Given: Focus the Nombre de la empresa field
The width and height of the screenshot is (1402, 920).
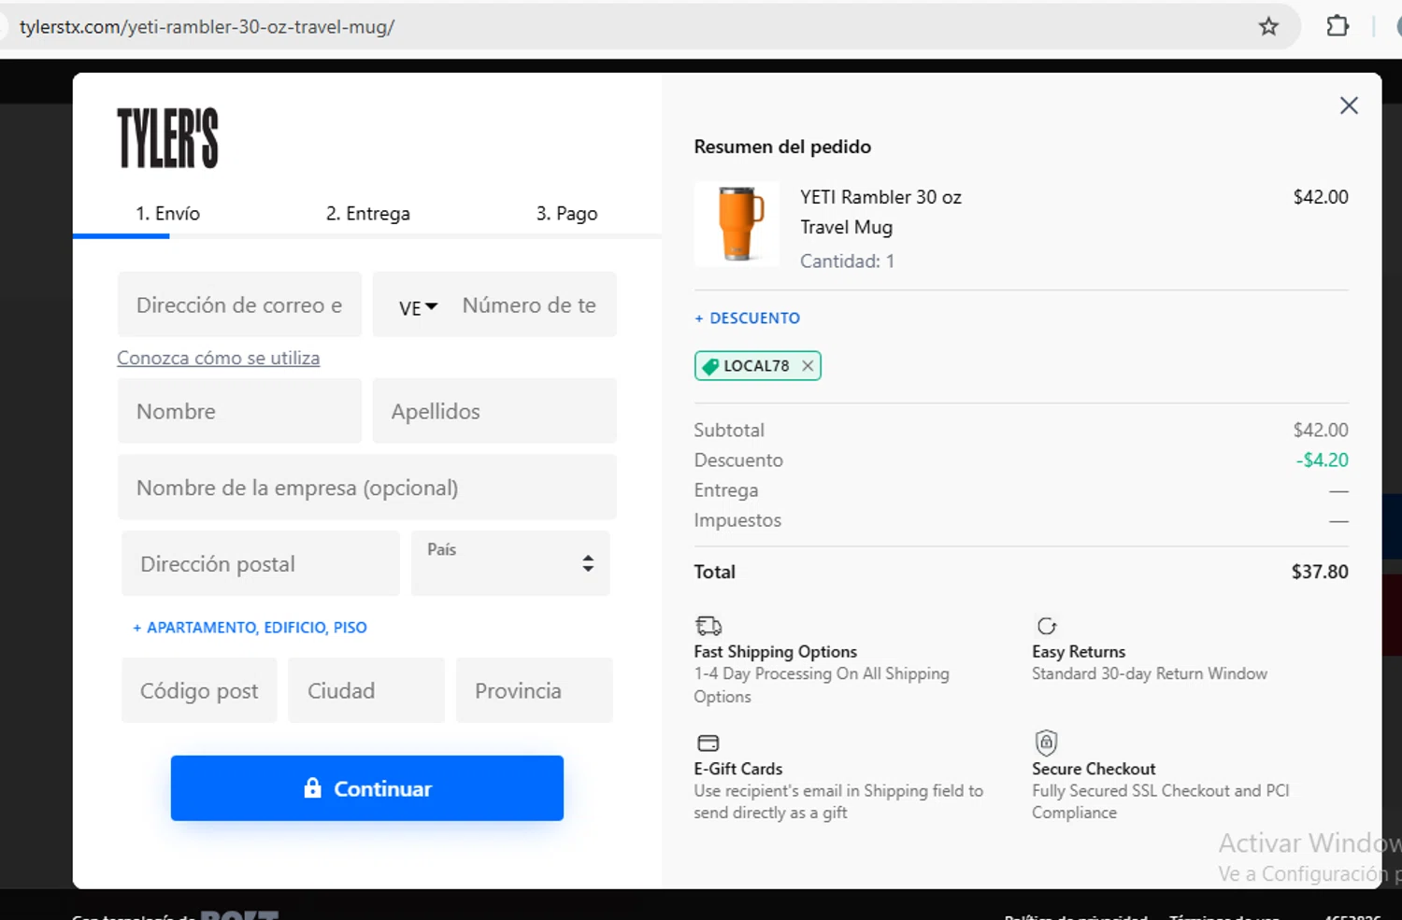Looking at the screenshot, I should (367, 488).
